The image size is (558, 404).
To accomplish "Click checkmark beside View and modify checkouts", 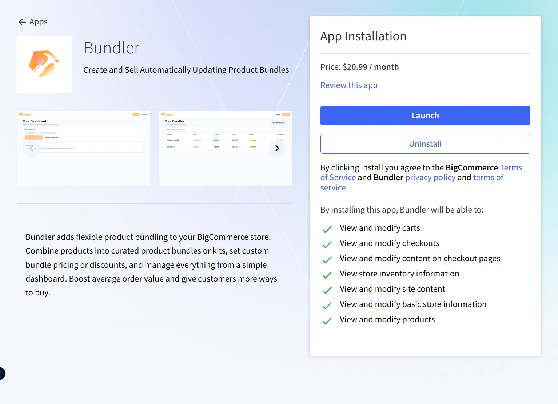I will pyautogui.click(x=327, y=245).
